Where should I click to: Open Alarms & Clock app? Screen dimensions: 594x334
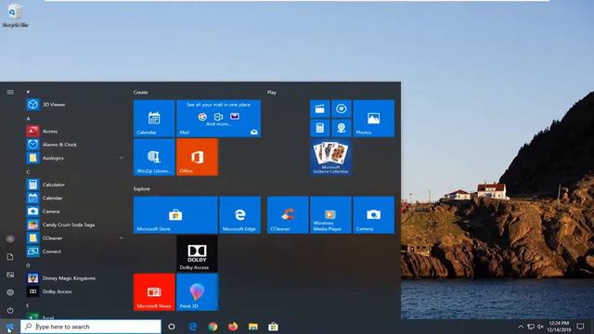coord(74,145)
